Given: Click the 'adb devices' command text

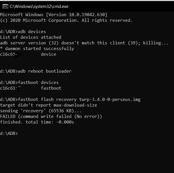Looking at the screenshot, I should [x=32, y=32].
